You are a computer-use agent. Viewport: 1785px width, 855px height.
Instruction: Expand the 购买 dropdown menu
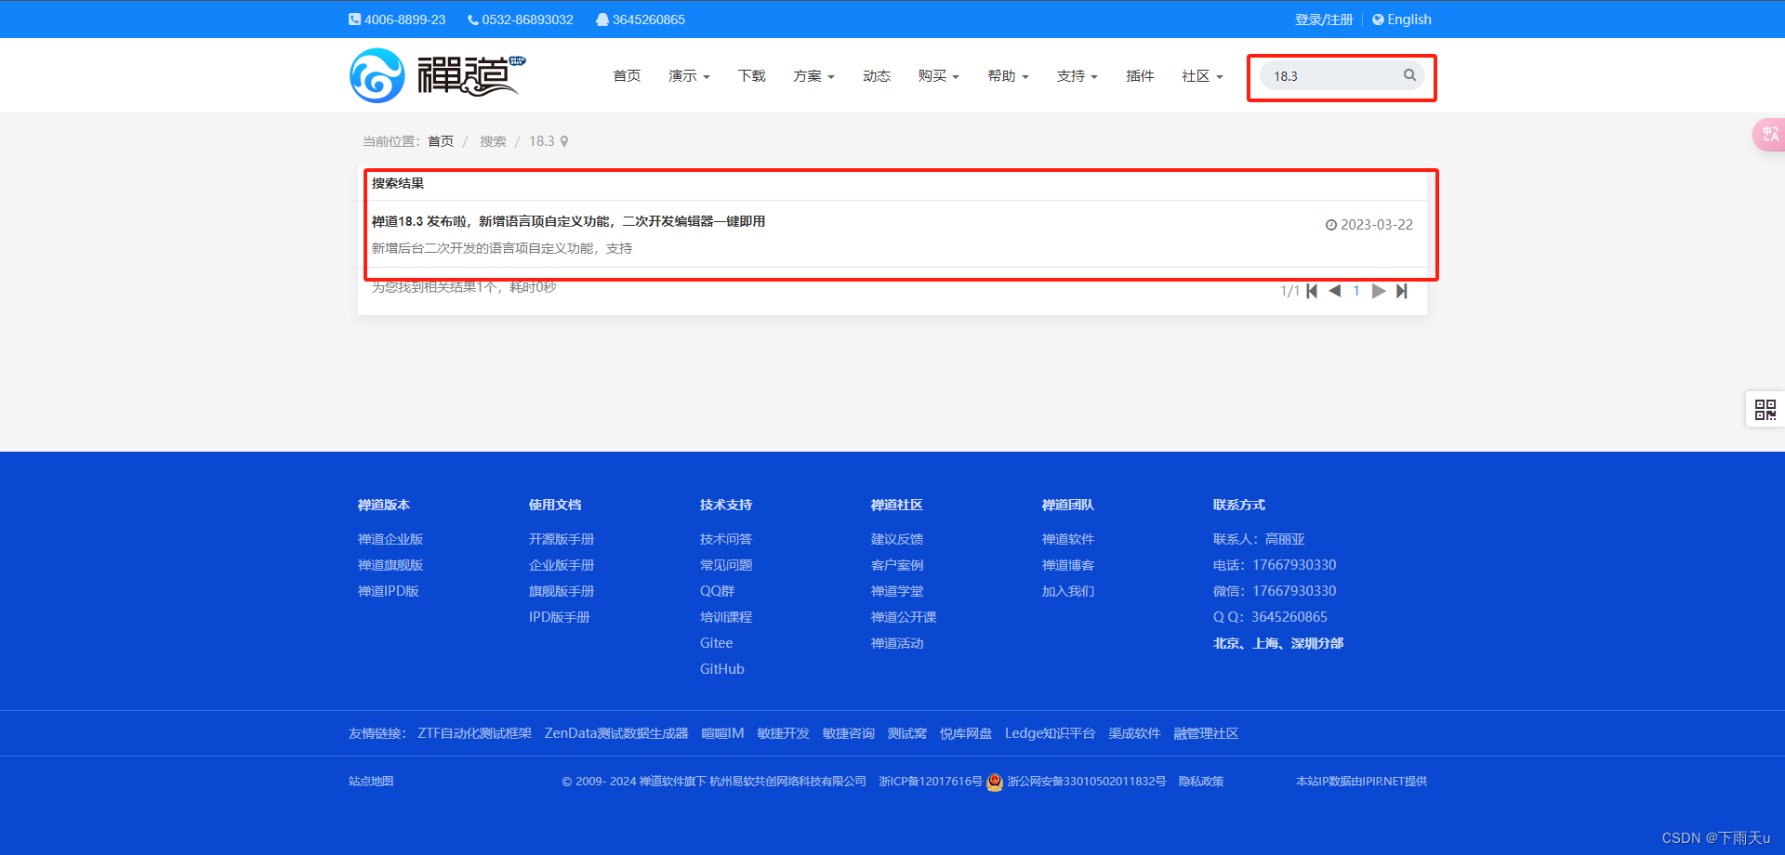point(938,76)
